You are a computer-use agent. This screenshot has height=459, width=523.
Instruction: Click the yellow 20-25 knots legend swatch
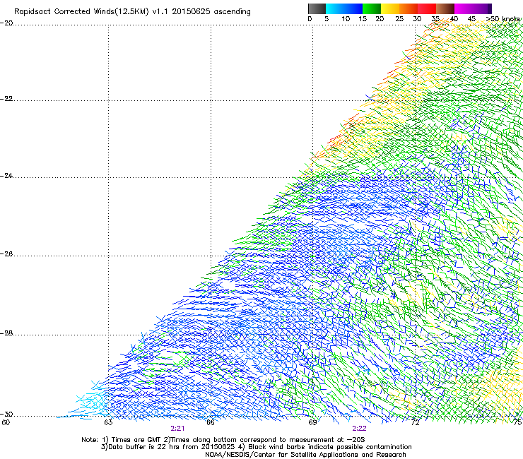[390, 8]
